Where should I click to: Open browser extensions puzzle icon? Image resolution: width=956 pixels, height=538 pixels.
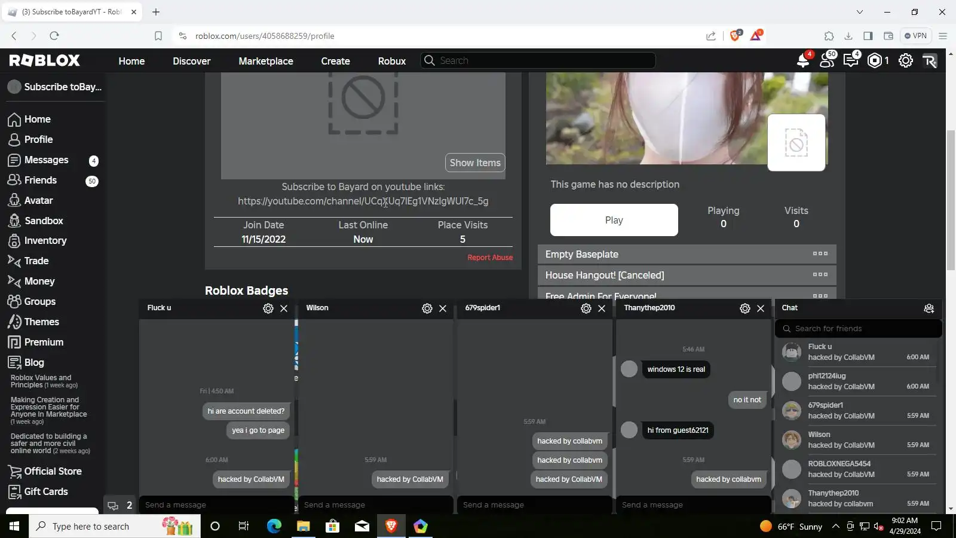click(829, 36)
